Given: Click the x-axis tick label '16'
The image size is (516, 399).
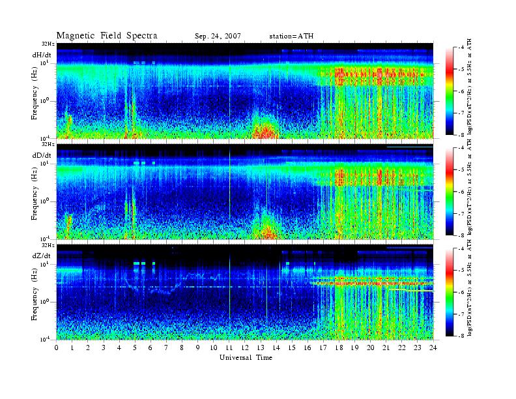Looking at the screenshot, I should pos(308,347).
